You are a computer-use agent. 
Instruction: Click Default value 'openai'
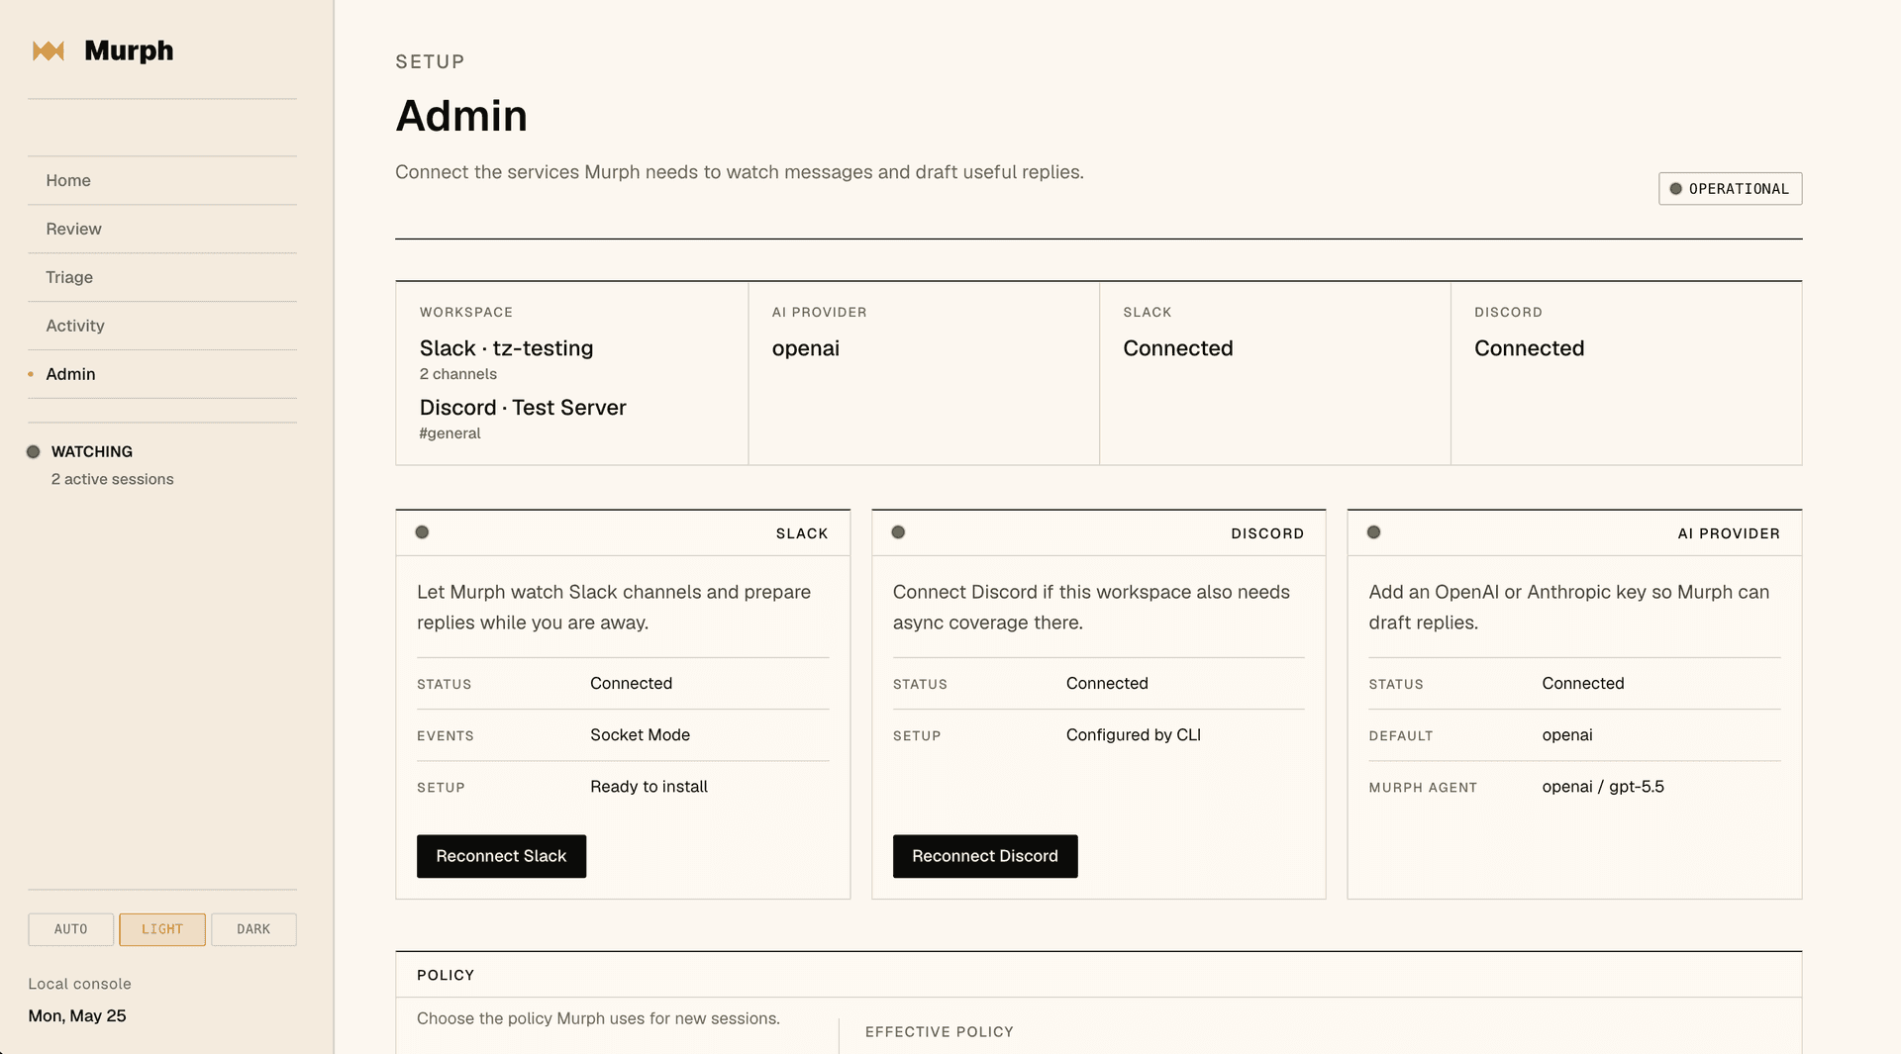pos(1566,734)
